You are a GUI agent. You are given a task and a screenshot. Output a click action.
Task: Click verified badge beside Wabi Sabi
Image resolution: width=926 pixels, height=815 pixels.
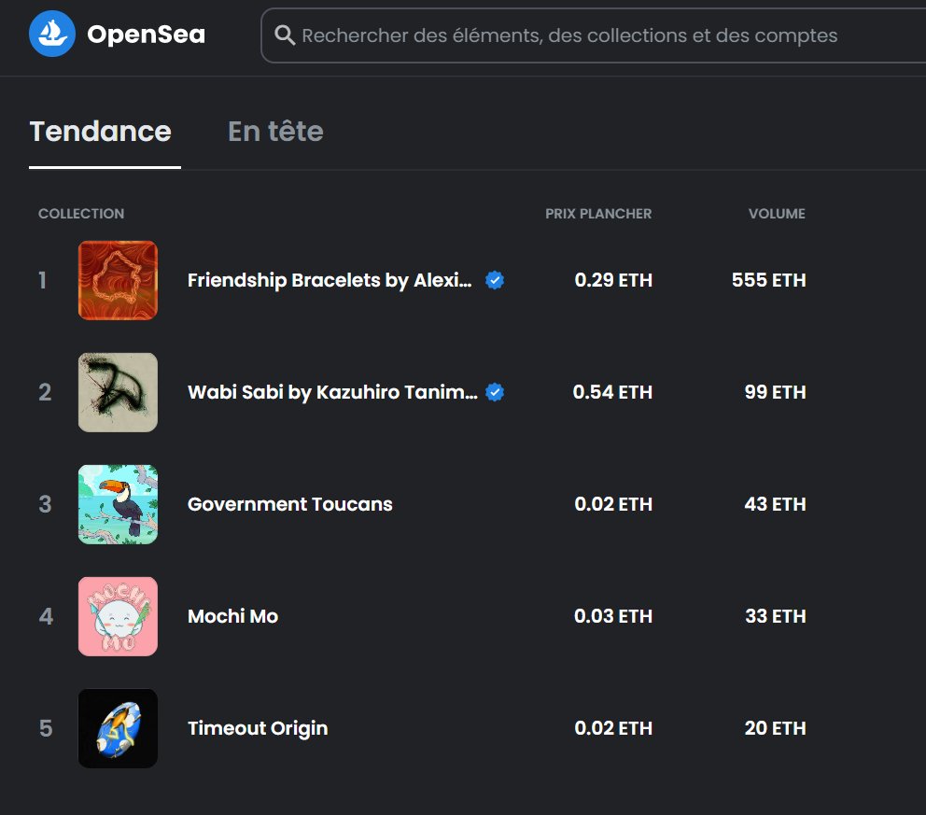(495, 392)
